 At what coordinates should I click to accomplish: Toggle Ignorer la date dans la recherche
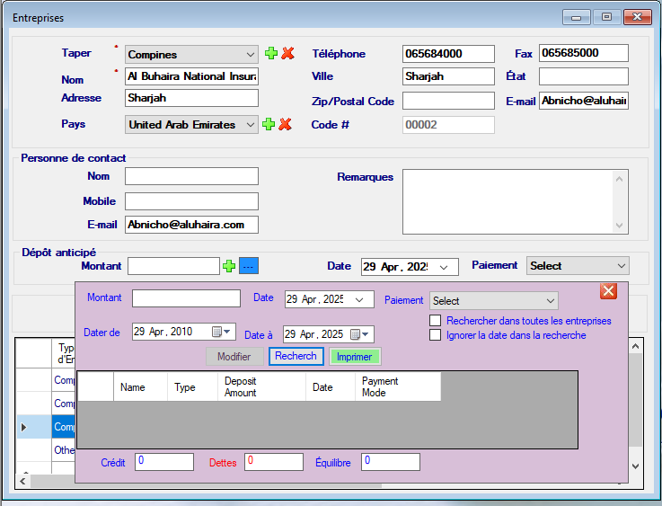436,335
